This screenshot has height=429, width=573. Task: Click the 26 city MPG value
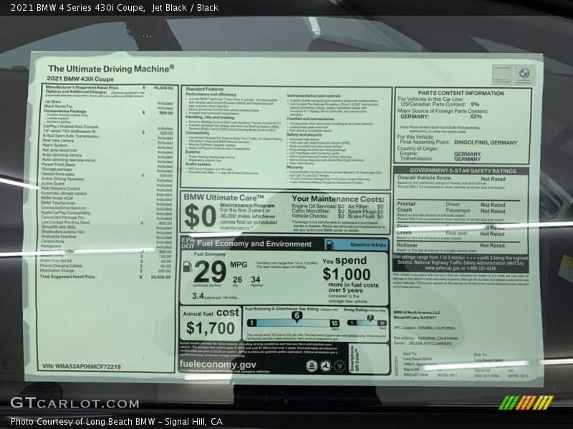point(237,280)
